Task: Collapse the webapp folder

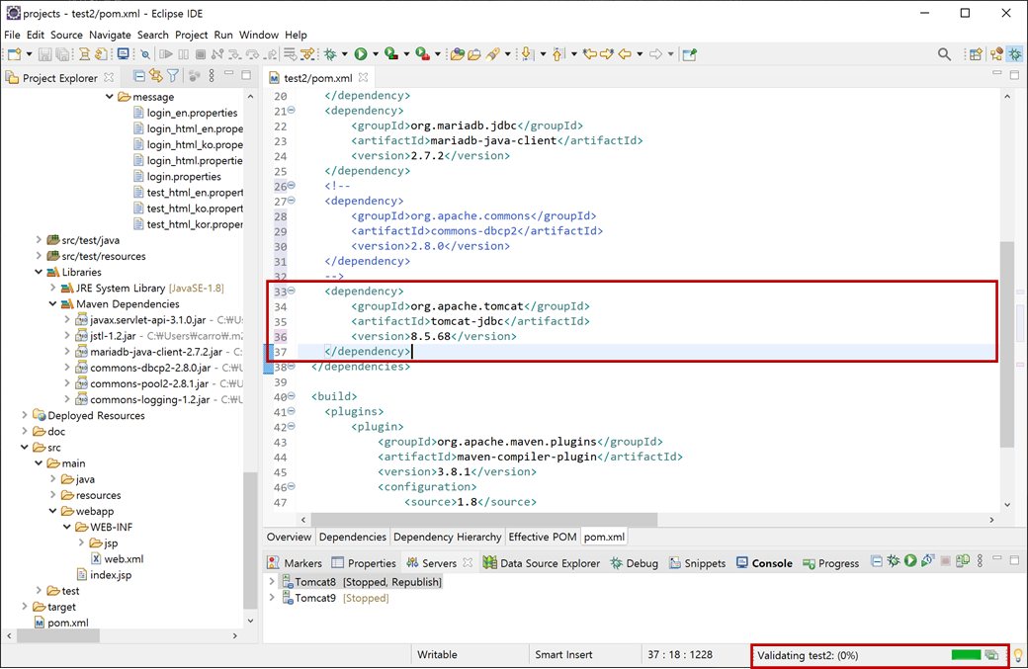Action: (52, 511)
